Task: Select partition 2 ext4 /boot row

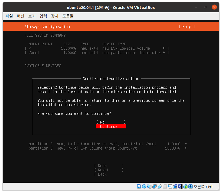Action: point(107,144)
